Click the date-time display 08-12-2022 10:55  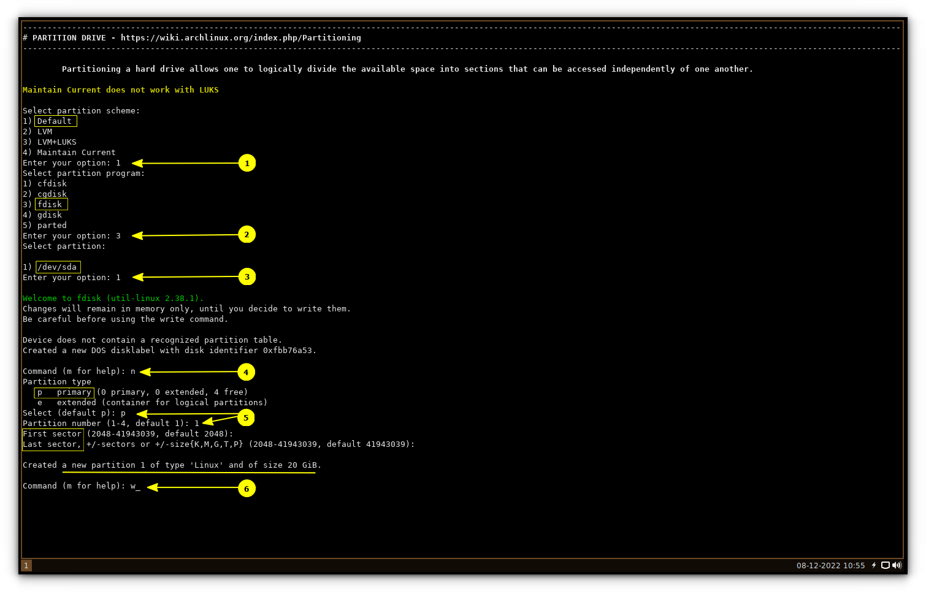[830, 565]
